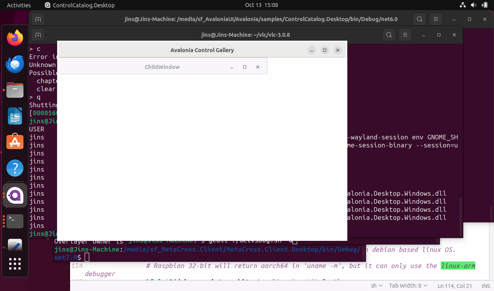Click the highlighted linux-arm word in editor
Screen dimensions: 494x291
[458, 266]
